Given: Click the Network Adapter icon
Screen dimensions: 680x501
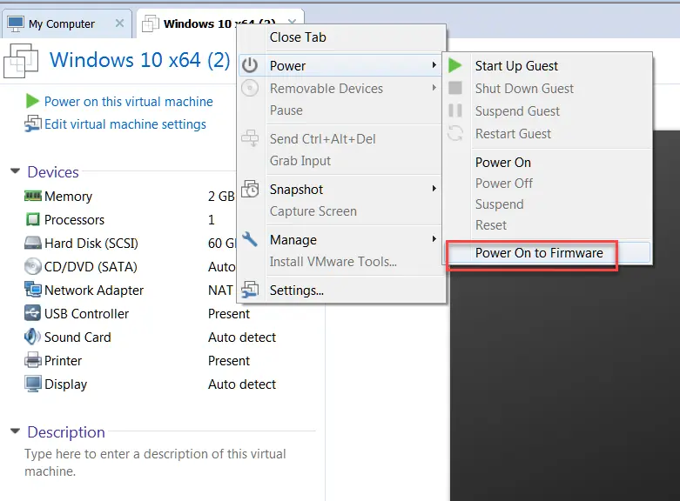Looking at the screenshot, I should (33, 290).
